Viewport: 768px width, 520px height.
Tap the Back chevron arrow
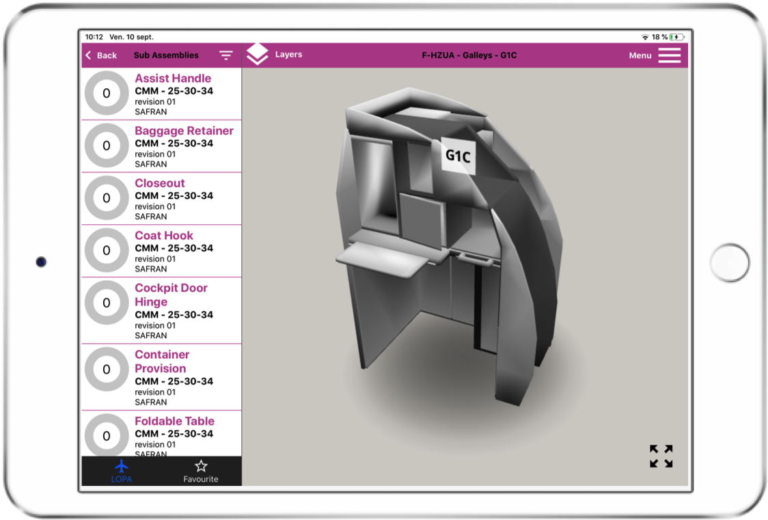(x=88, y=55)
